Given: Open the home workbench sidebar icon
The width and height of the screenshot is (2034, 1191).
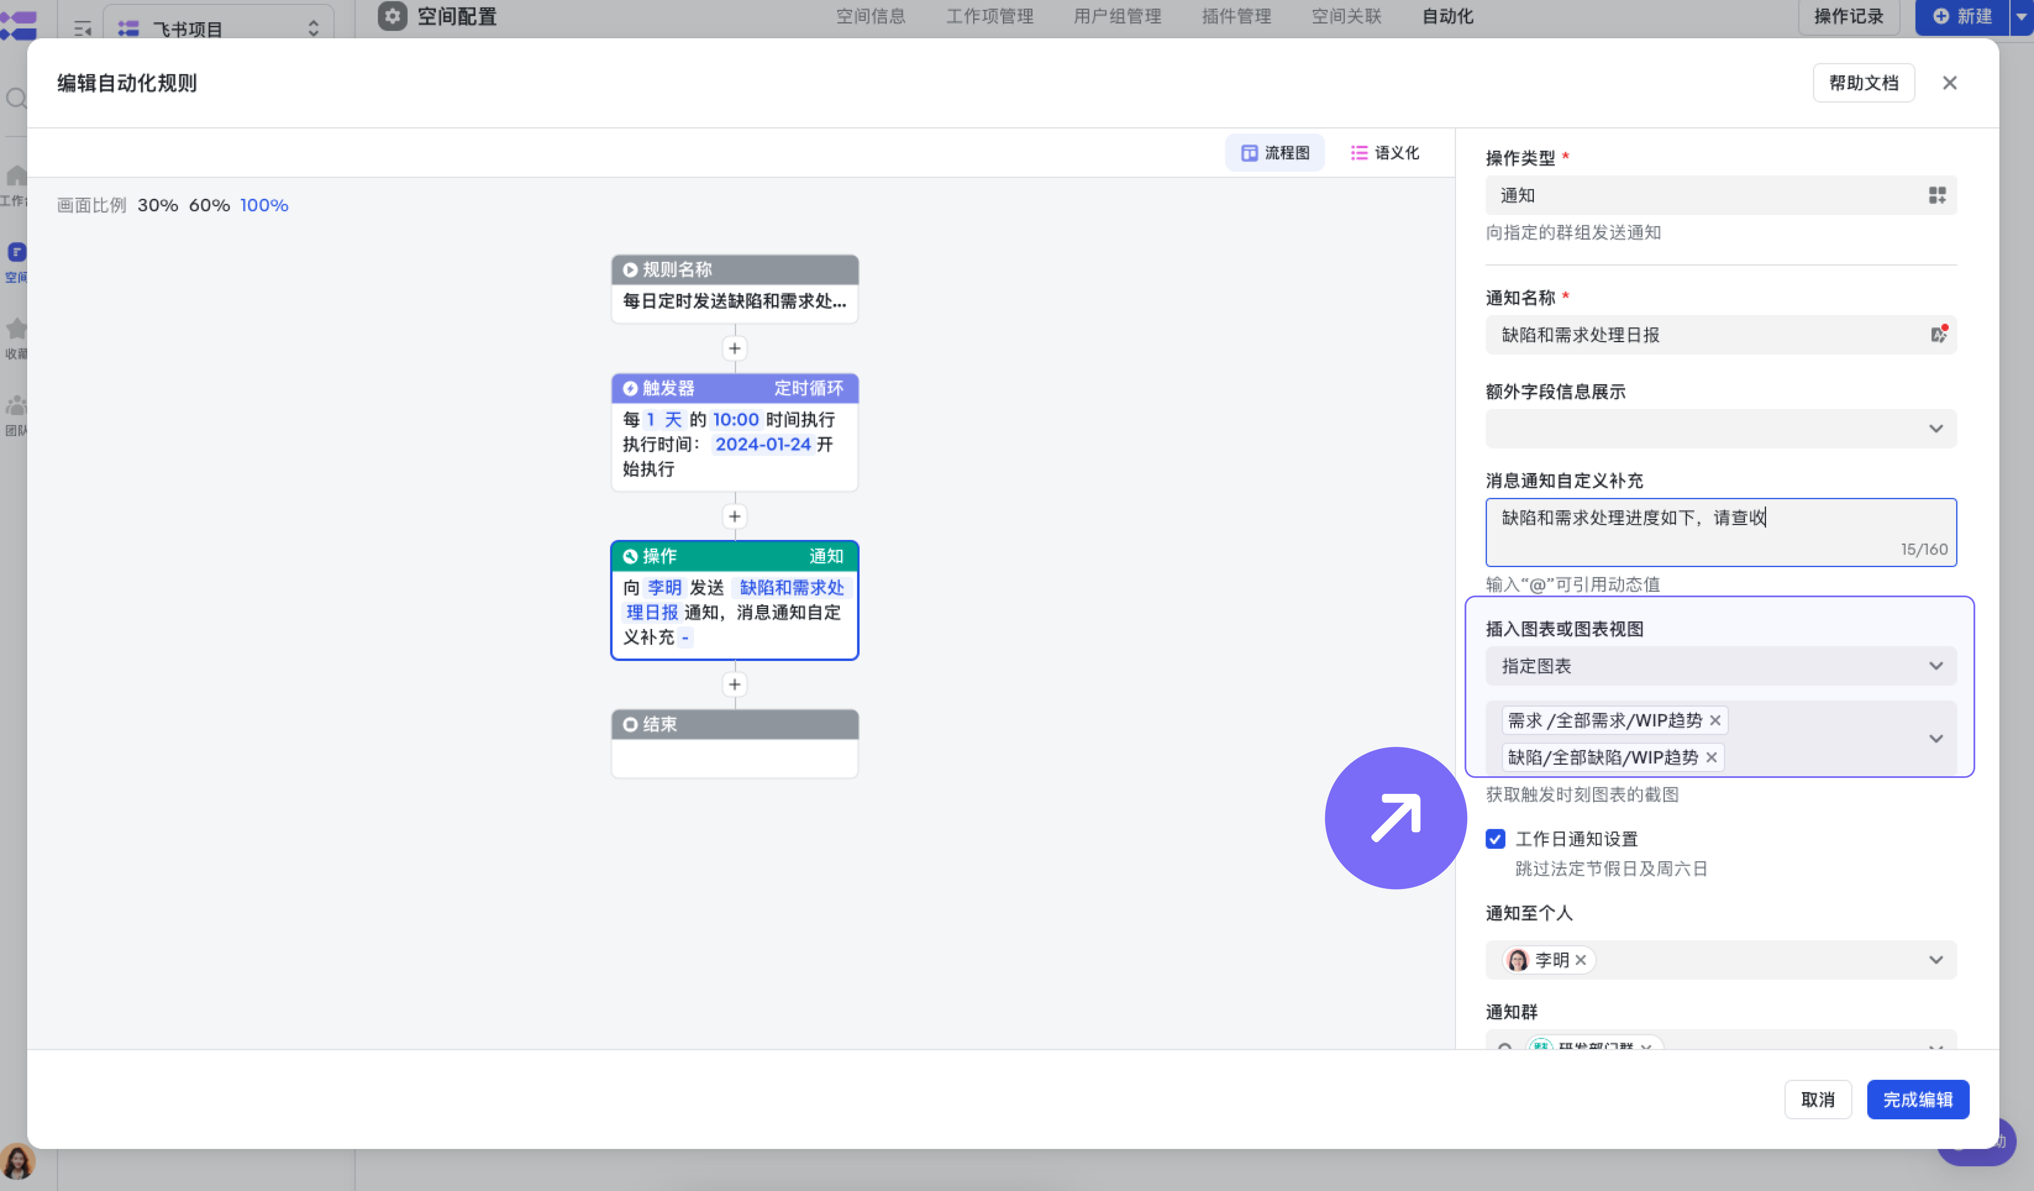Looking at the screenshot, I should coord(16,176).
